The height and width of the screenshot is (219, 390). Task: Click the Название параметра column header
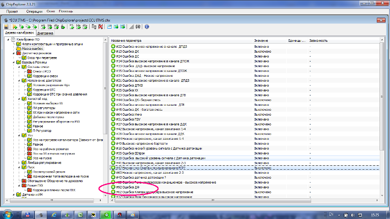(x=126, y=40)
